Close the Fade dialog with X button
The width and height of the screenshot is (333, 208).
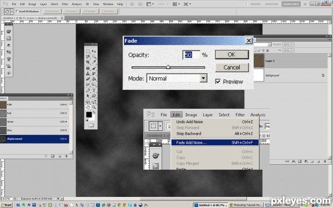click(x=249, y=40)
